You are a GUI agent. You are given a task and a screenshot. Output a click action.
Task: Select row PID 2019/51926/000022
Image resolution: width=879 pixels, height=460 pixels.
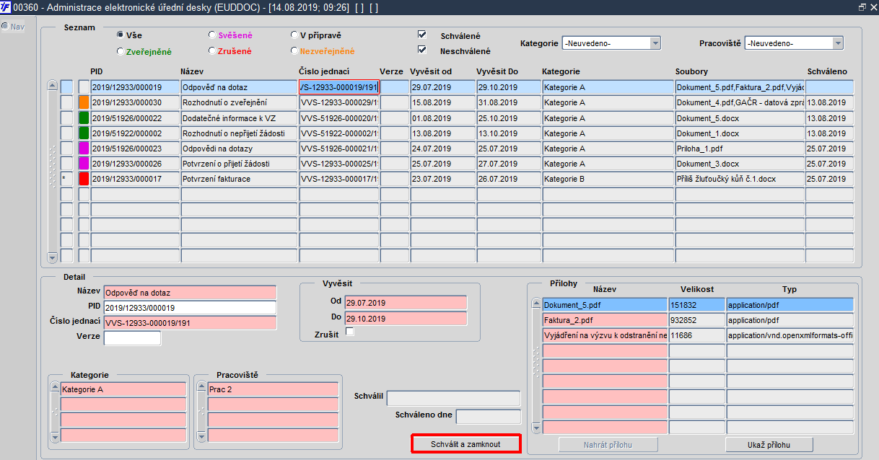coord(135,118)
